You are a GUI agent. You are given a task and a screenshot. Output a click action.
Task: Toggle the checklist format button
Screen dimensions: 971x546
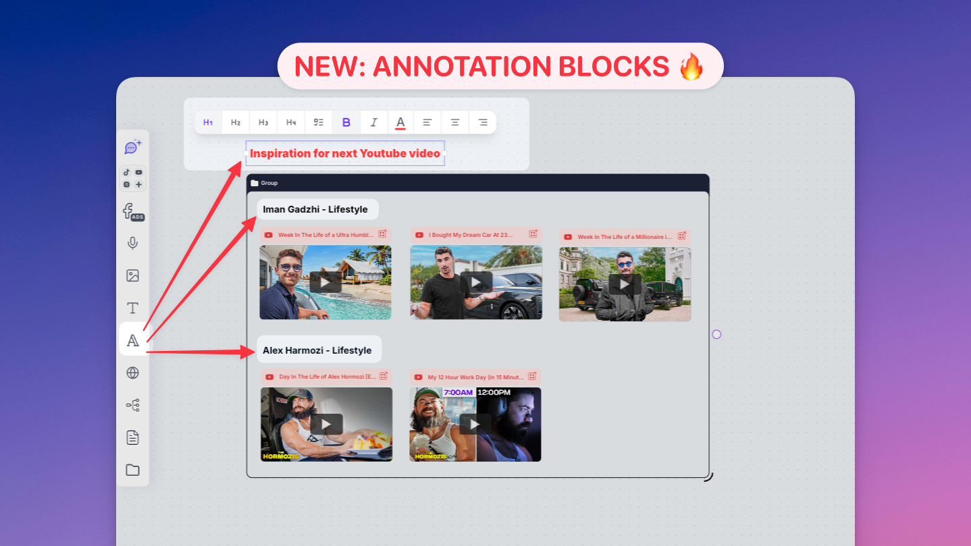click(319, 122)
